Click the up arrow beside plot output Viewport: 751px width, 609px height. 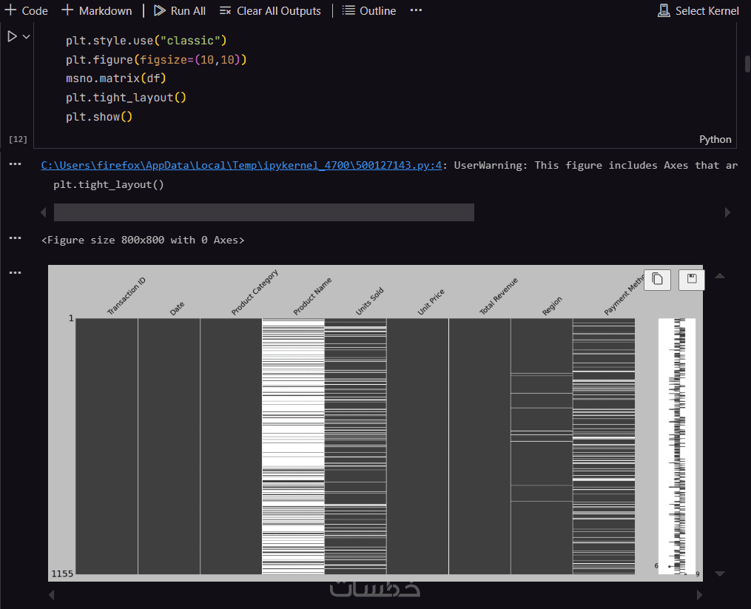pyautogui.click(x=719, y=276)
